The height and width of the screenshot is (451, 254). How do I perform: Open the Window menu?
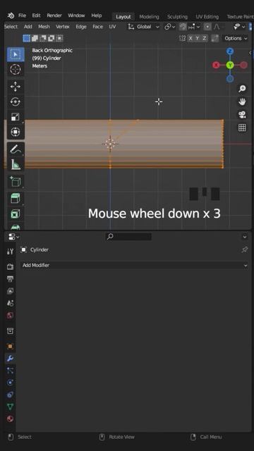tap(76, 16)
